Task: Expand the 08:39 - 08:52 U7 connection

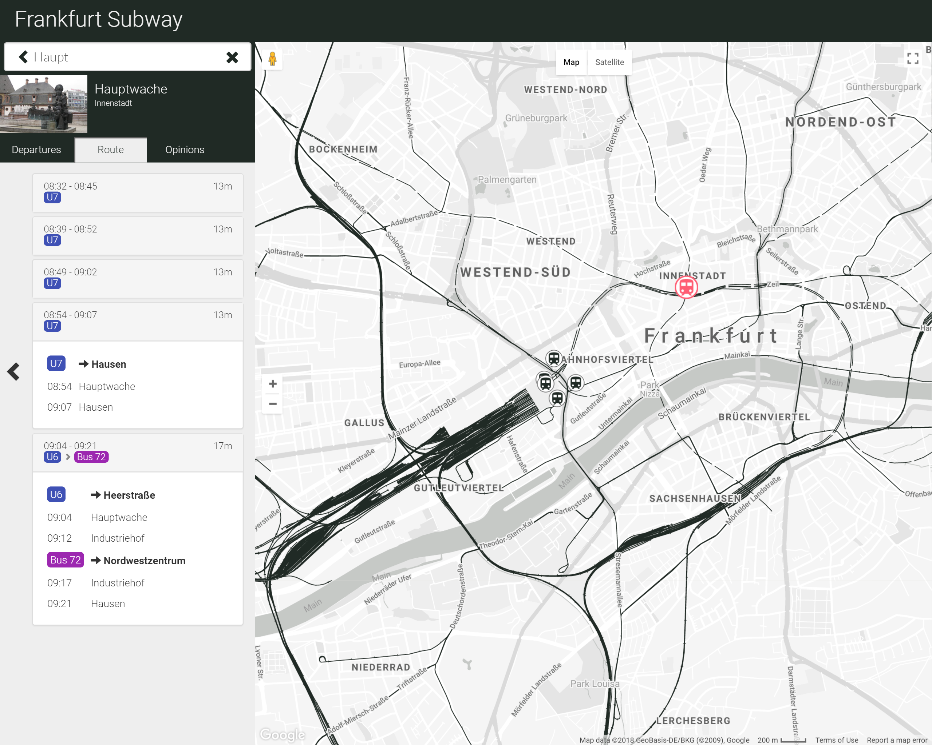Action: pyautogui.click(x=138, y=235)
